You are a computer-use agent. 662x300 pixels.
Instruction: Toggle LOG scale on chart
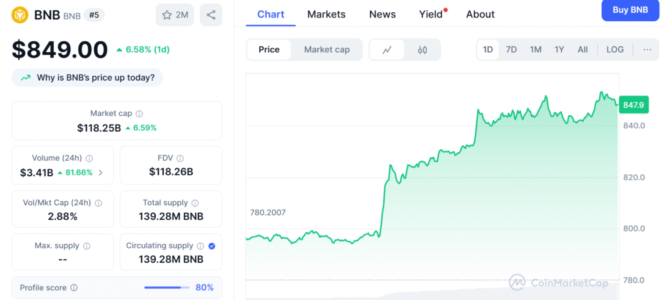click(x=615, y=50)
